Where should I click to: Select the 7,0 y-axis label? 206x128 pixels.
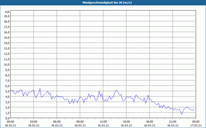[x=7, y=81]
